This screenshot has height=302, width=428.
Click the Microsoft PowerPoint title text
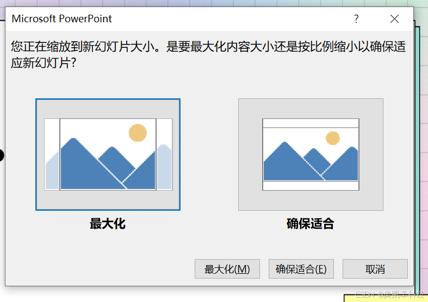tap(61, 19)
